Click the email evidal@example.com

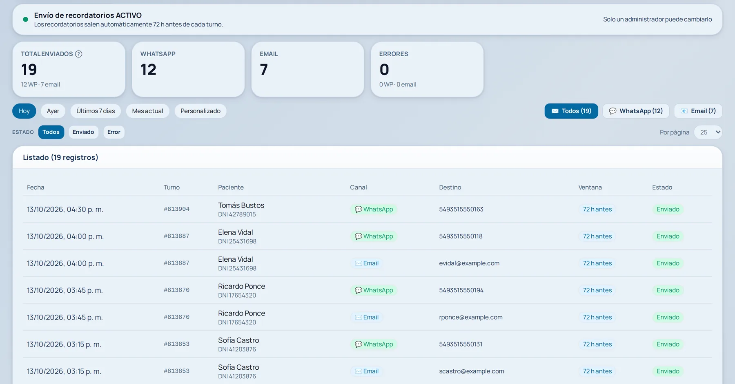coord(469,263)
